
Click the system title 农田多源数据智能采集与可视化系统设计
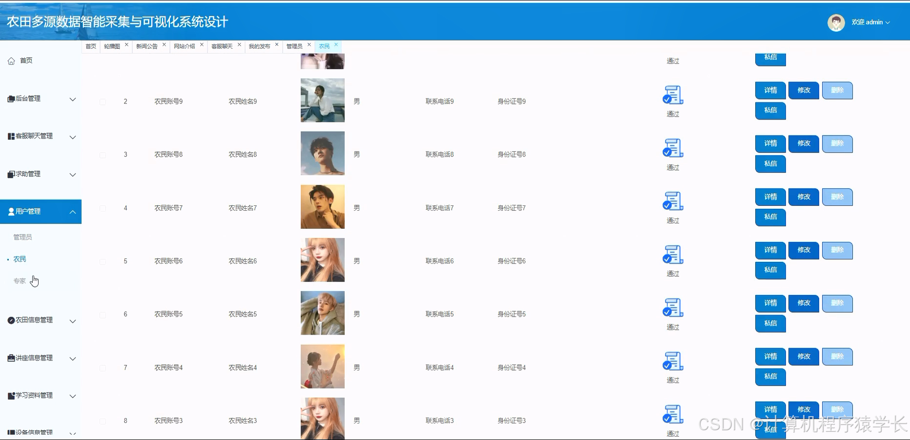tap(117, 22)
